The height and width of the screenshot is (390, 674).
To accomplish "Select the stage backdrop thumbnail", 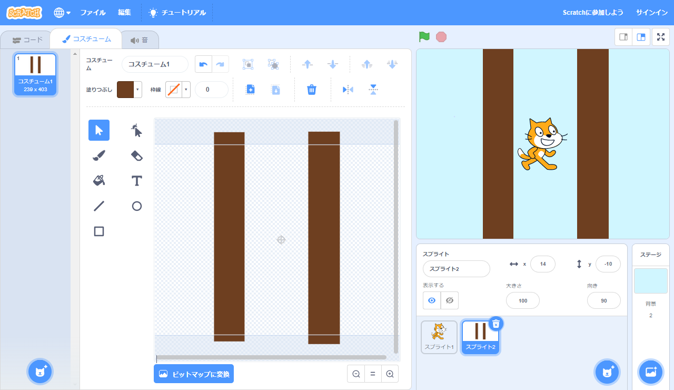I will 651,281.
